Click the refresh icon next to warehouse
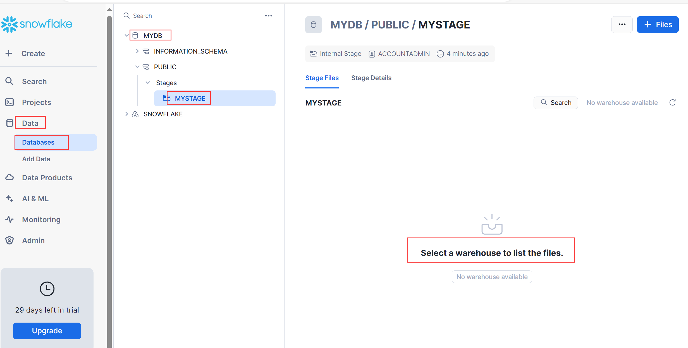The height and width of the screenshot is (348, 688). pos(672,103)
